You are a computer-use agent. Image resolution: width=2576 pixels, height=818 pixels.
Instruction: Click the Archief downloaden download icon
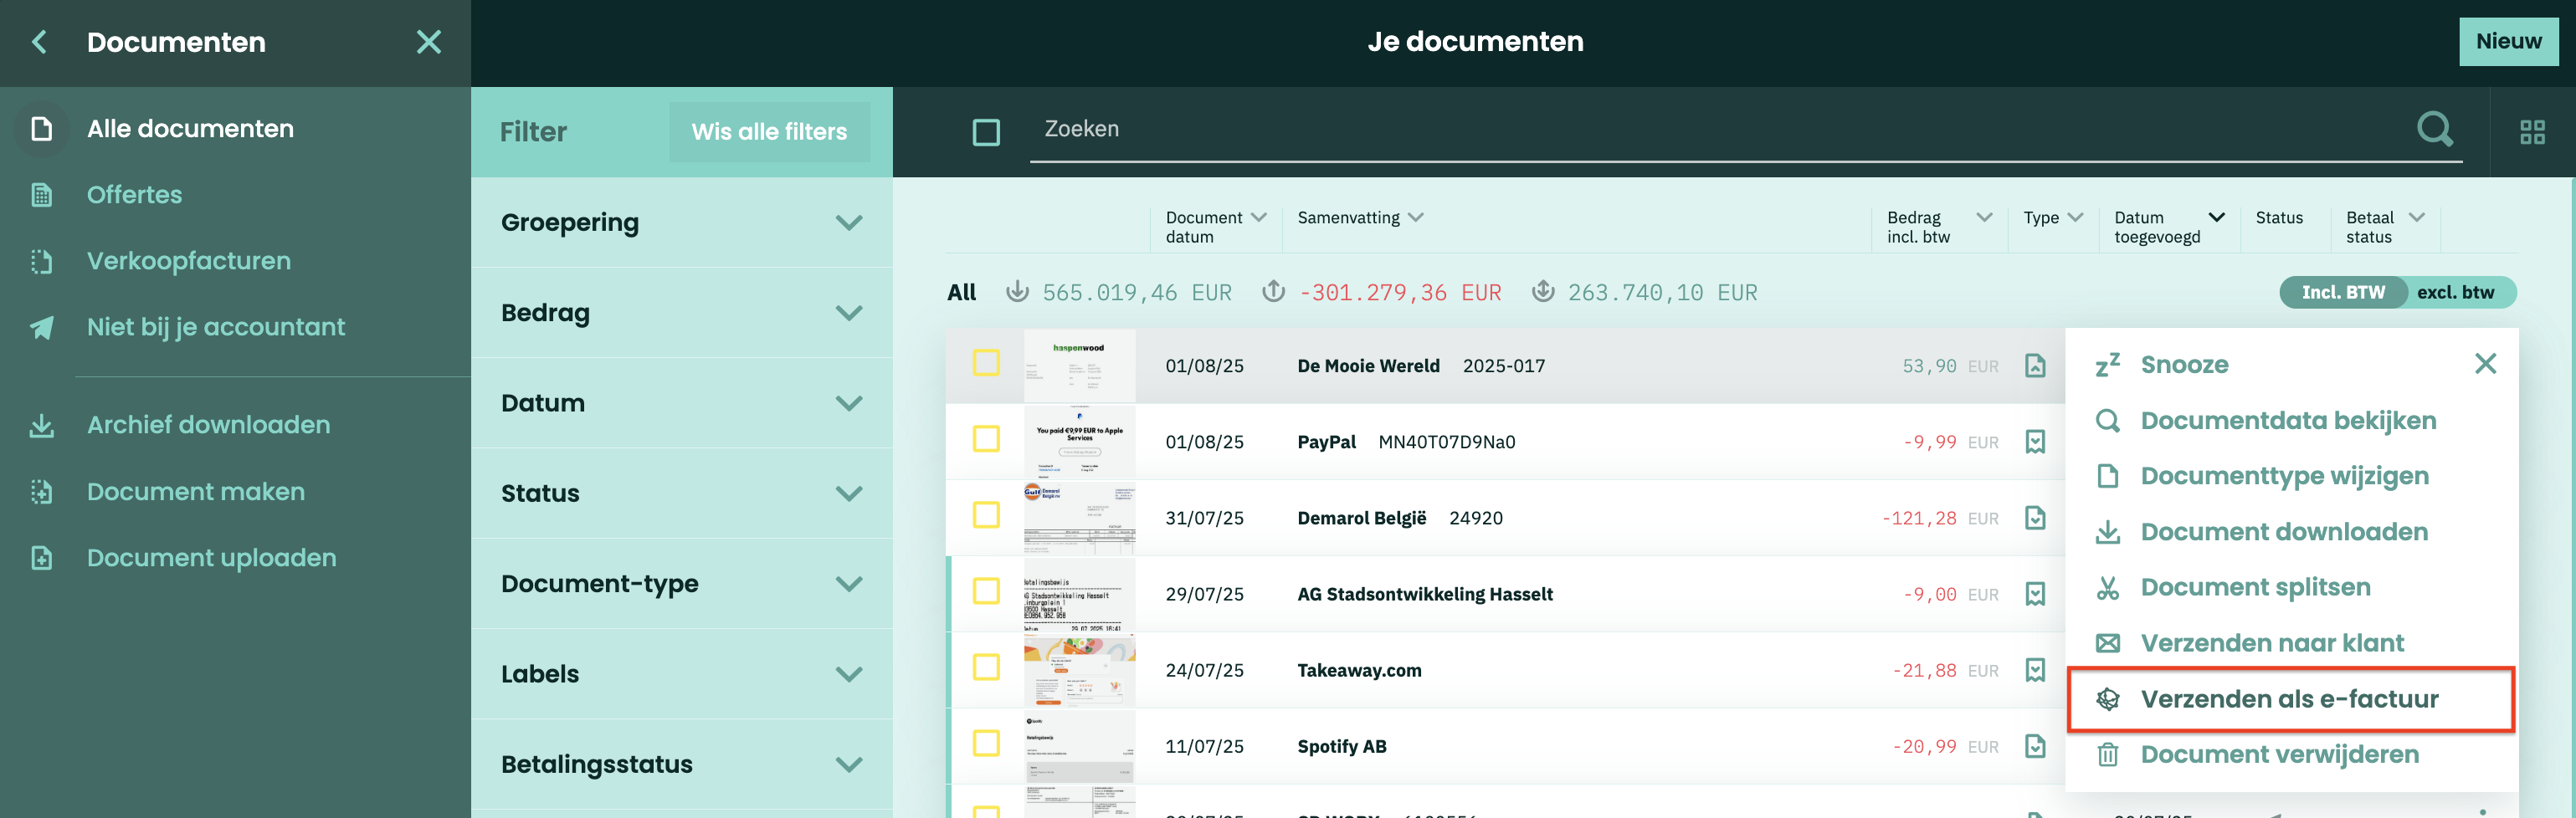coord(41,426)
